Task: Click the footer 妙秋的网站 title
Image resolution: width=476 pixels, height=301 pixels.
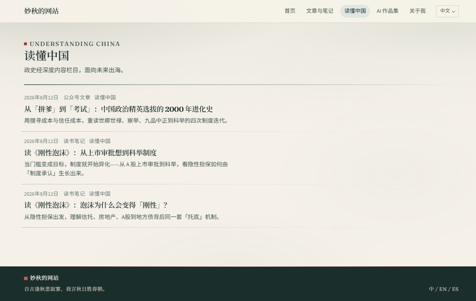Action: coord(45,278)
